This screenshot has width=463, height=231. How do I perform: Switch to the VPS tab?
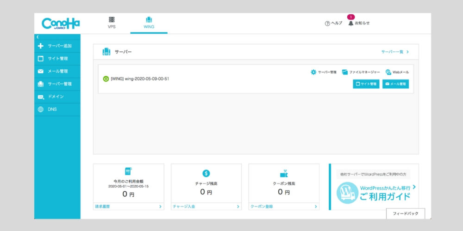[x=112, y=23]
